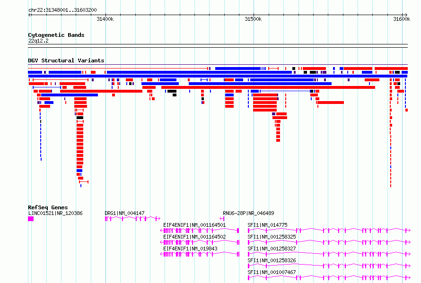
Task: Click the EIF4ENIF1|NM_019843 transcript label
Action: coord(190,249)
